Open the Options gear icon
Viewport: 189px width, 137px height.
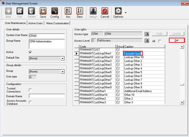tap(118, 11)
